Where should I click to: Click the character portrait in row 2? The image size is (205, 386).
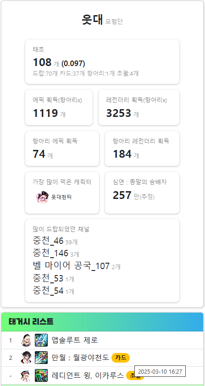26,358
